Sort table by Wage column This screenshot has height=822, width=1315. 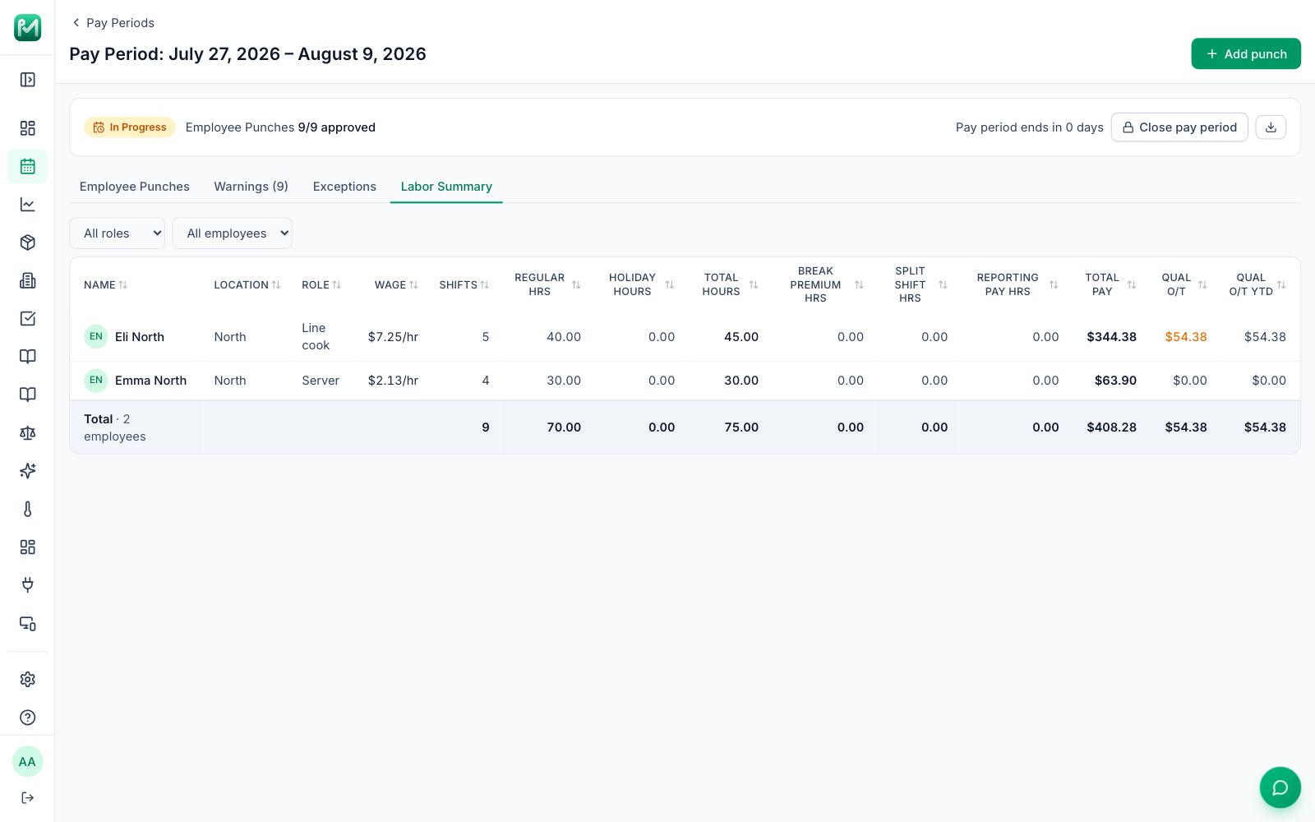tap(396, 285)
